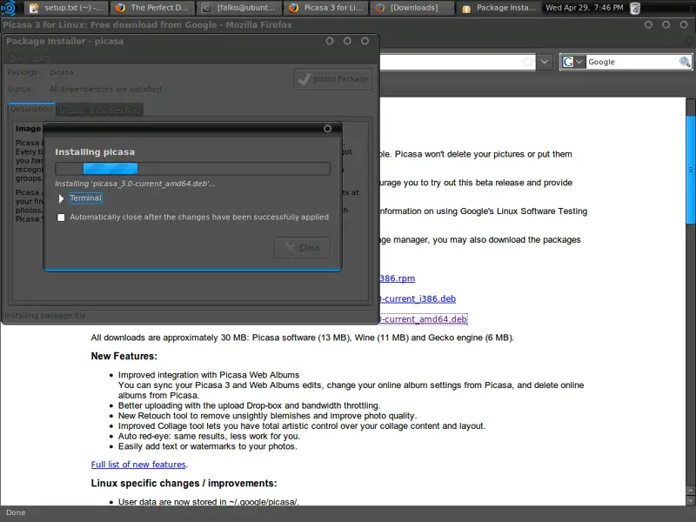Click the scrollbar down arrow in Firefox
This screenshot has width=696, height=522.
pos(691,500)
